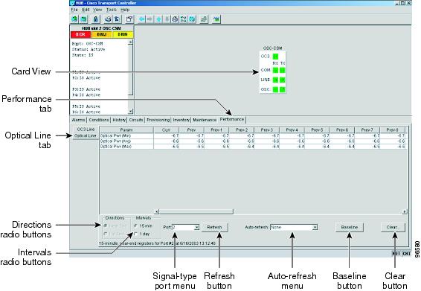Click the back arrow navigation icon
The height and width of the screenshot is (291, 421).
point(141,19)
